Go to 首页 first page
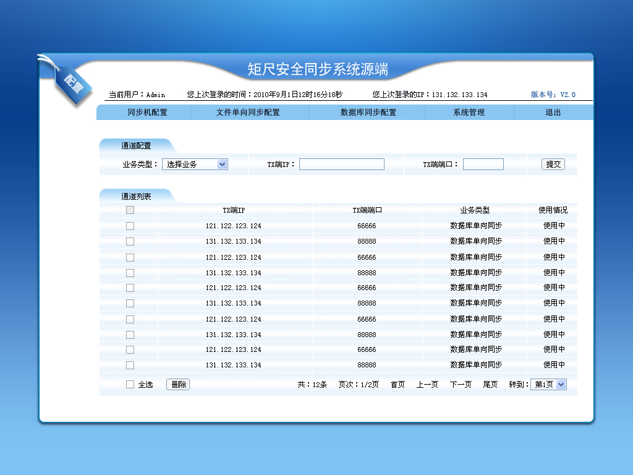Image resolution: width=633 pixels, height=475 pixels. [x=397, y=385]
